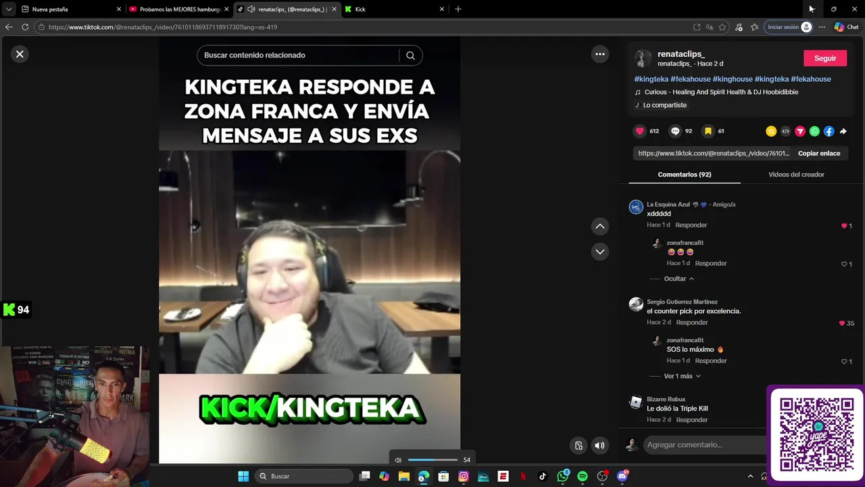The image size is (865, 487).
Task: Click the video URL text box
Action: [713, 154]
